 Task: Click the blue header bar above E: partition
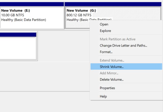tap(32, 4)
